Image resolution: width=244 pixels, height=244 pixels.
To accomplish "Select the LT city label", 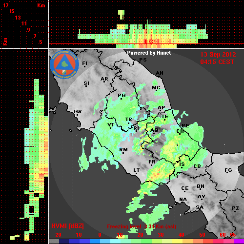I will click(x=136, y=170).
